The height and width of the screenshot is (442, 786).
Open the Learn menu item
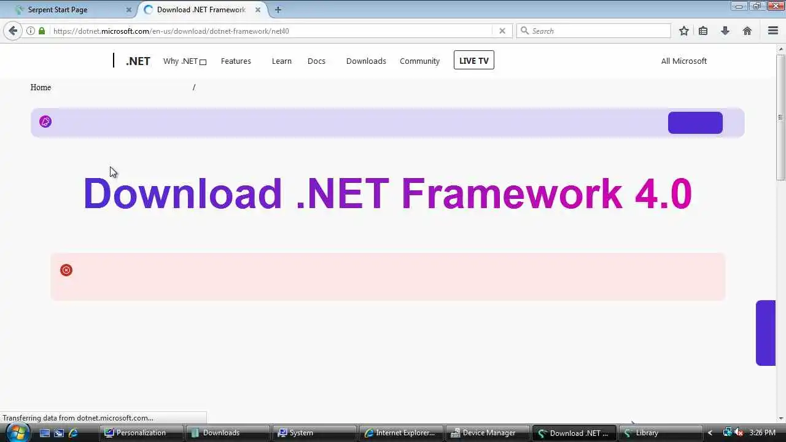pos(282,61)
